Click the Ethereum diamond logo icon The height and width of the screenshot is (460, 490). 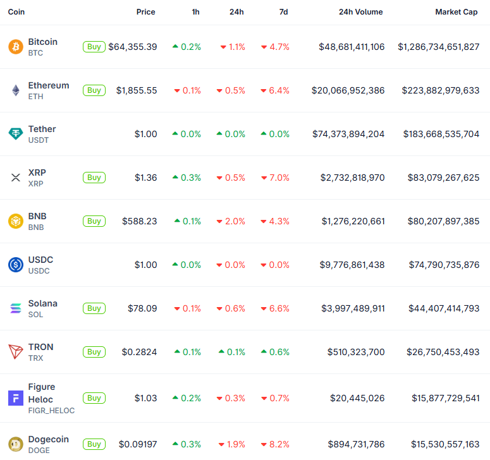point(15,90)
